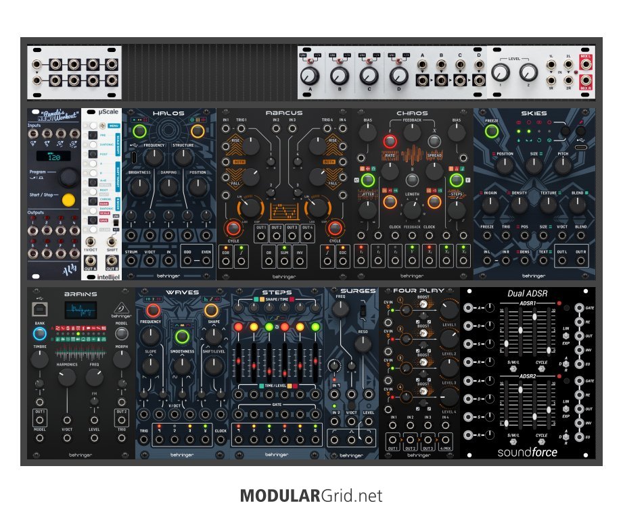The image size is (623, 510).
Task: Toggle the ADSR1 S/M/L switch on Dual ADSR
Action: pos(513,369)
